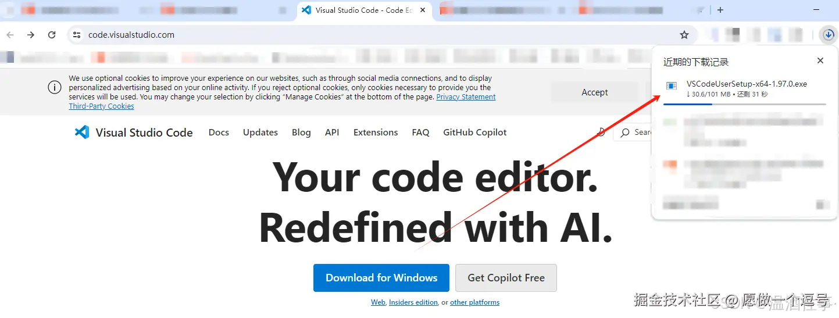This screenshot has height=318, width=839.
Task: Click the browser forward arrow
Action: coord(31,35)
